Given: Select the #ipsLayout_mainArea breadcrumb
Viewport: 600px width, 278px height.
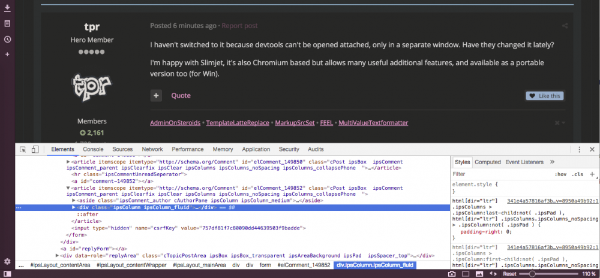Looking at the screenshot, I should pos(200,265).
